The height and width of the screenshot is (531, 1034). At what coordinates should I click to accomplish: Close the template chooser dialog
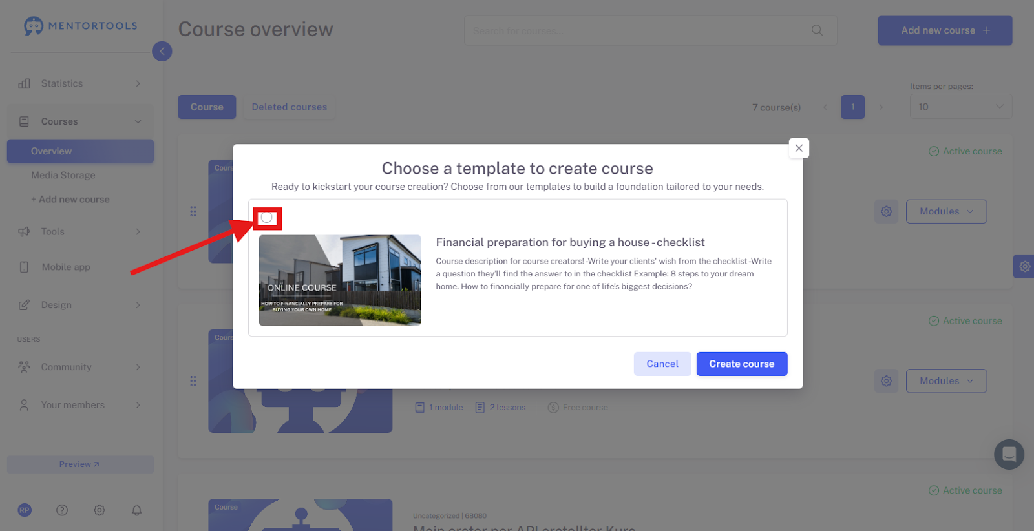click(799, 148)
